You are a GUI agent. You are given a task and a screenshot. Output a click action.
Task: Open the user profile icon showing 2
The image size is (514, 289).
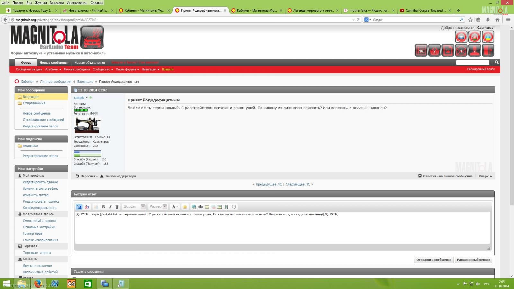click(474, 50)
